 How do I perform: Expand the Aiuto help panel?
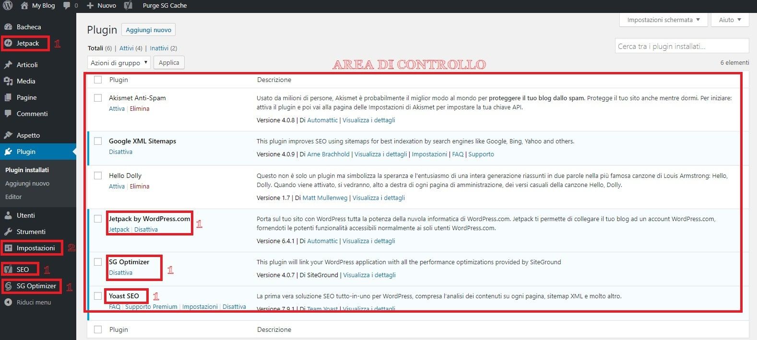730,20
